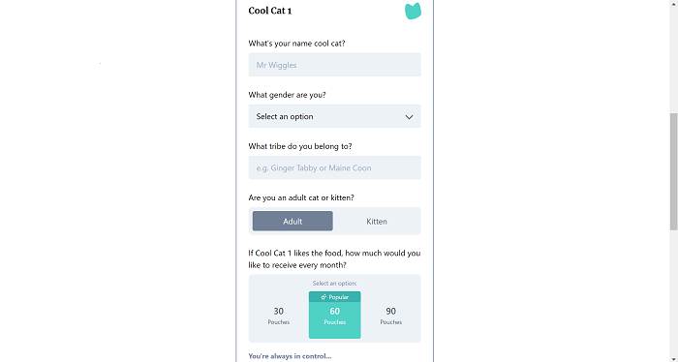678x362 pixels.
Task: Click the Popular badge label
Action: pyautogui.click(x=335, y=297)
